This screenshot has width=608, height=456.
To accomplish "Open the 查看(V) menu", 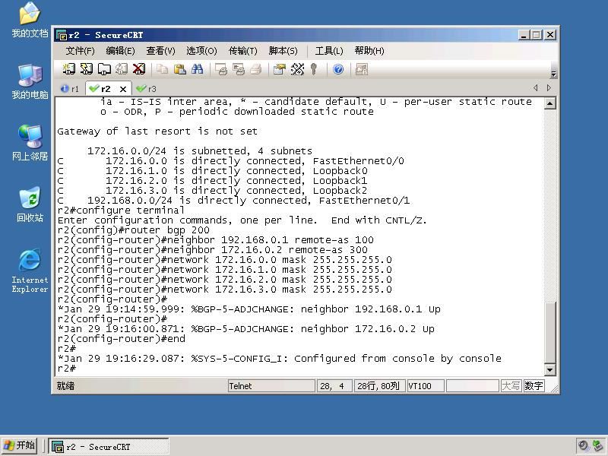I will (x=160, y=51).
